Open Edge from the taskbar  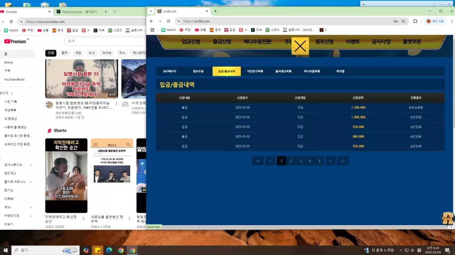(109, 250)
